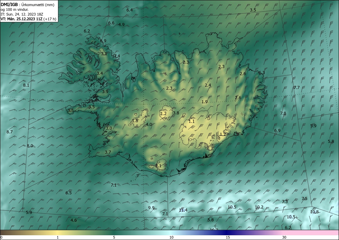Click the 2.4 value on the map

(208, 85)
